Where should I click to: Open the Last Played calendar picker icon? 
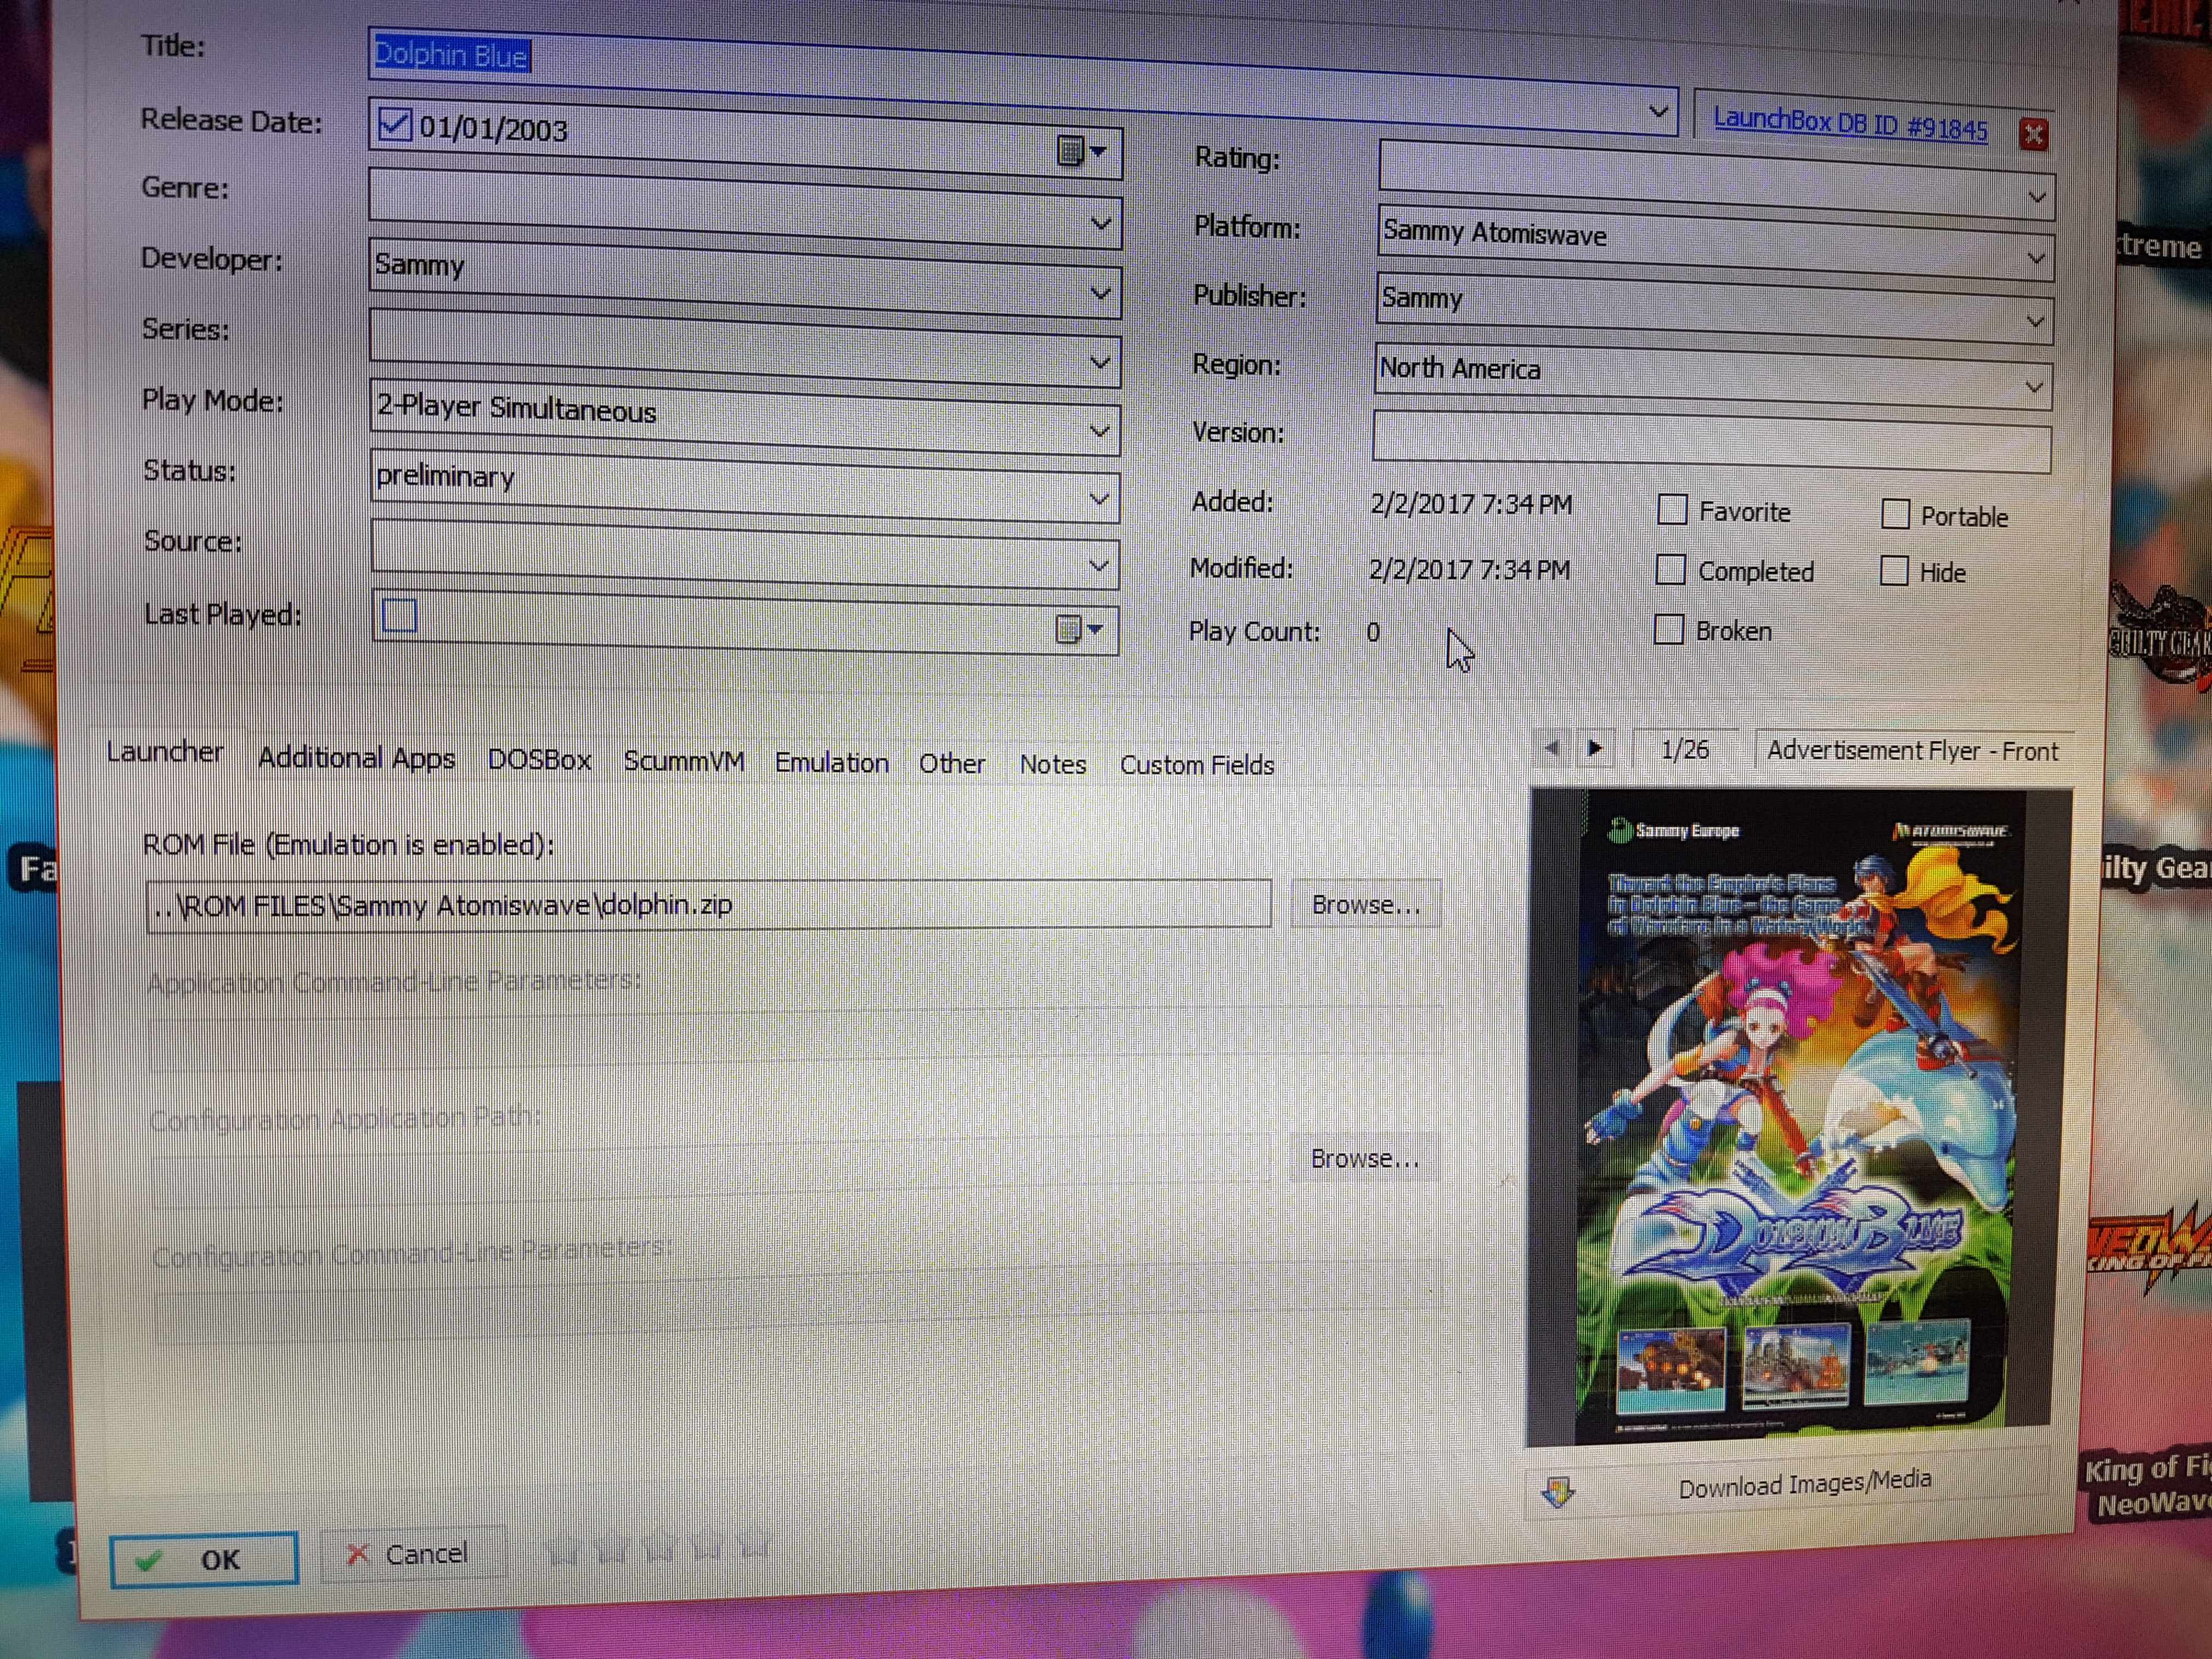click(1079, 629)
